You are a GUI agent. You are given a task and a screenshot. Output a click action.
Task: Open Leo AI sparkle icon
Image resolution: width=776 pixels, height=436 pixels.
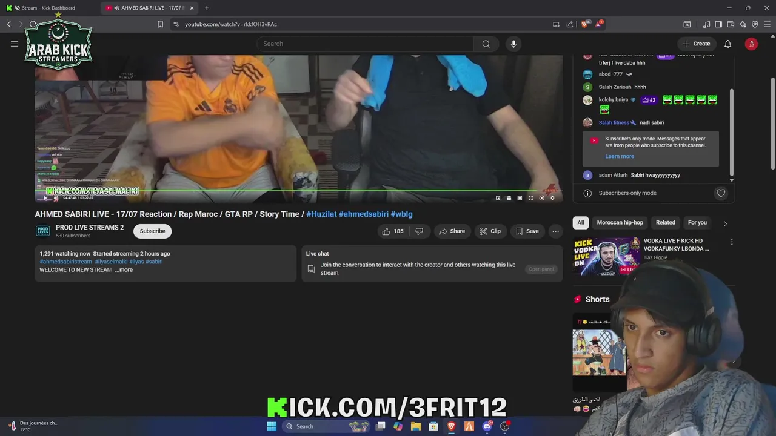(743, 24)
